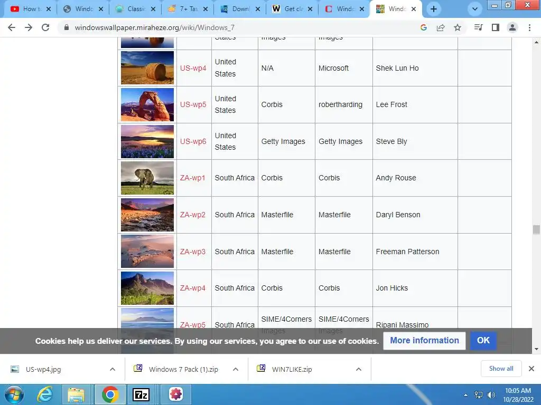This screenshot has width=541, height=405.
Task: Open downloaded file US-wp4.jpg
Action: click(x=43, y=370)
